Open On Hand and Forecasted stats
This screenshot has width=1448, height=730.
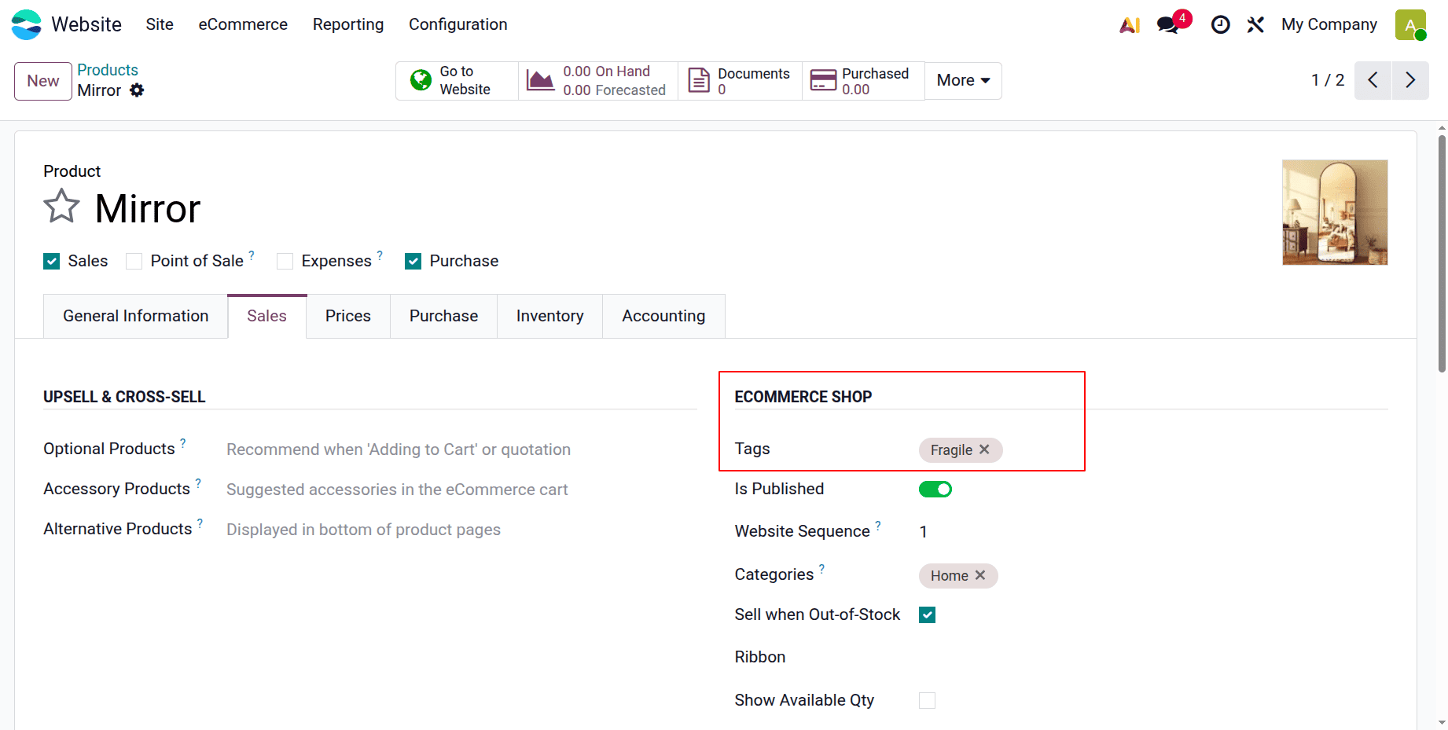[x=598, y=80]
